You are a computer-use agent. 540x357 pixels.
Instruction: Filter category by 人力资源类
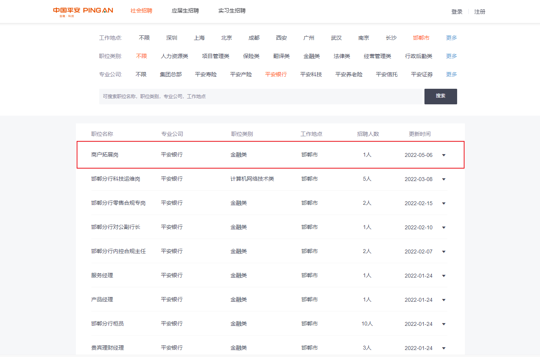tap(175, 56)
